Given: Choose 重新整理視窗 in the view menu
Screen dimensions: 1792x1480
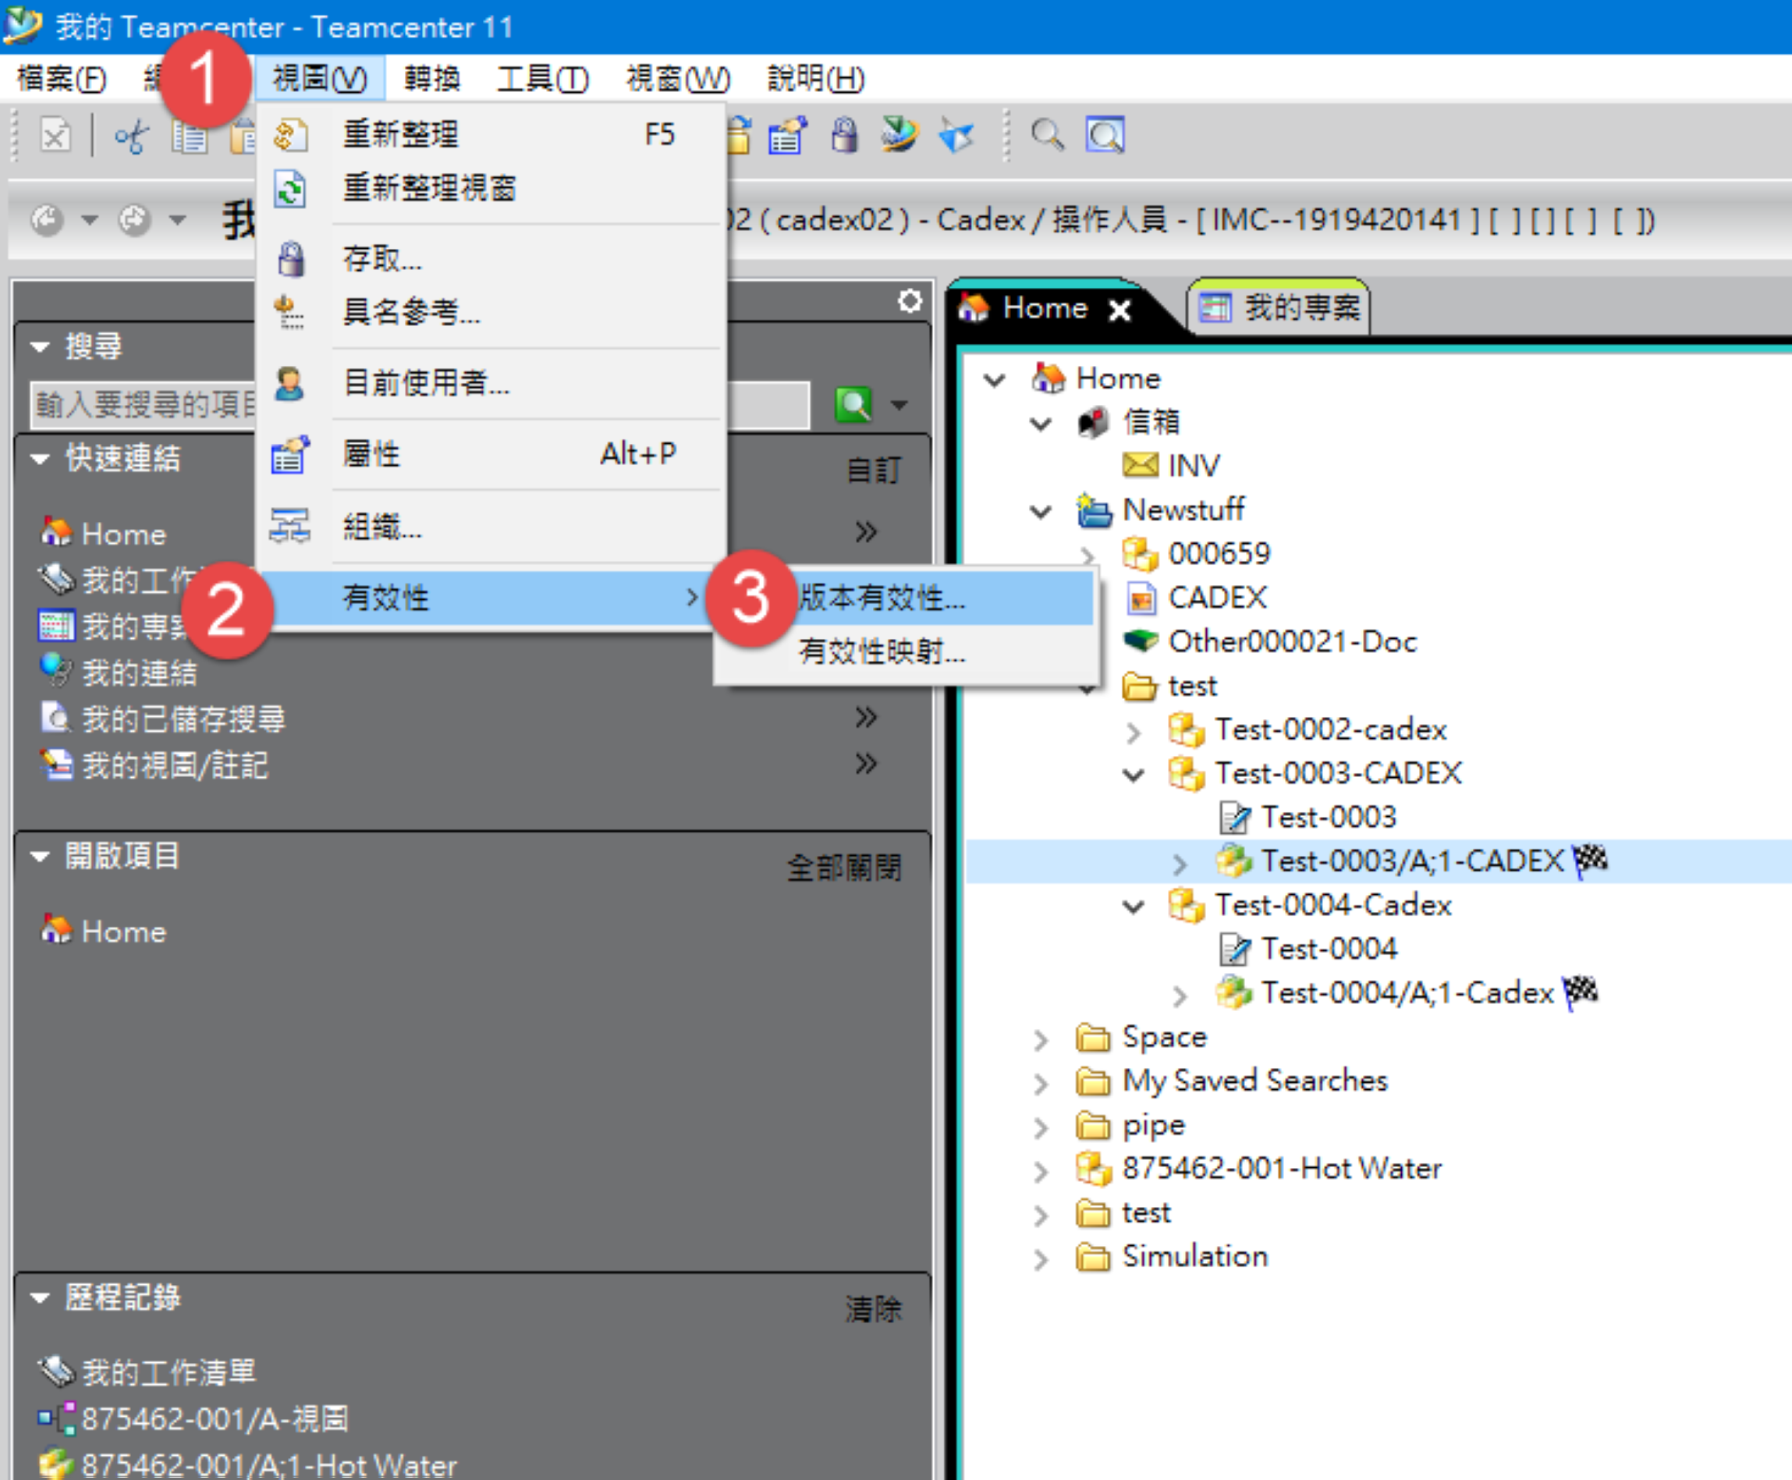Looking at the screenshot, I should (x=492, y=187).
